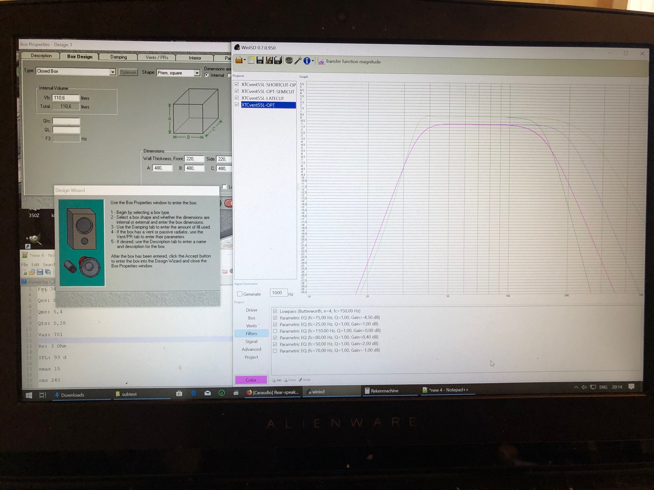This screenshot has height=490, width=654.
Task: Enable the signal generator Generate checkbox
Action: pos(240,294)
